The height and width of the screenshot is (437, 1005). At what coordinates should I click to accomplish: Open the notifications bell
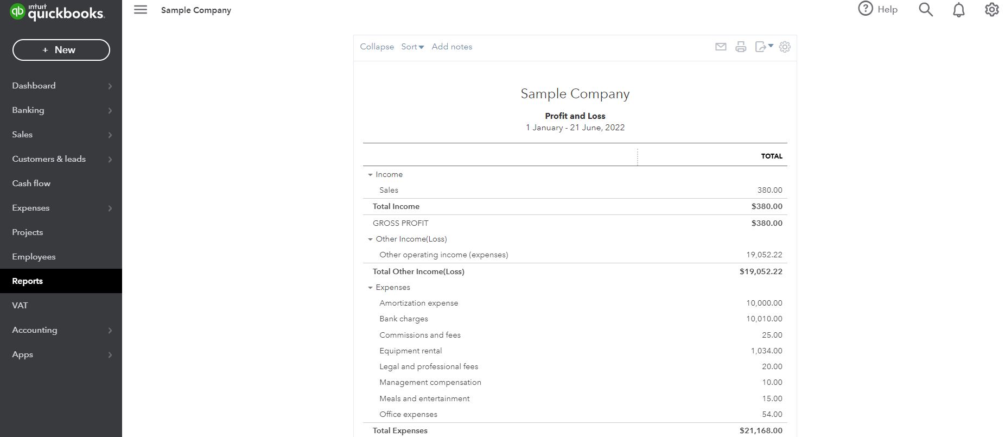click(959, 10)
